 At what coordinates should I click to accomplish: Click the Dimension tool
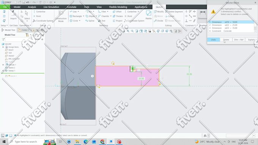point(203,15)
